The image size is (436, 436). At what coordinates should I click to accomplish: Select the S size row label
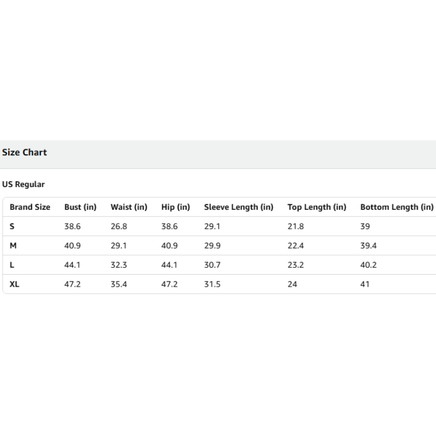coord(12,226)
